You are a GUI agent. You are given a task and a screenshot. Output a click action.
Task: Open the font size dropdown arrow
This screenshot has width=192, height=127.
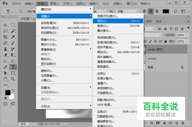tap(105, 11)
